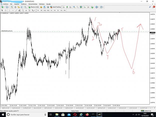Select the cursor arrow tool
The height and width of the screenshot is (117, 156).
point(2,10)
